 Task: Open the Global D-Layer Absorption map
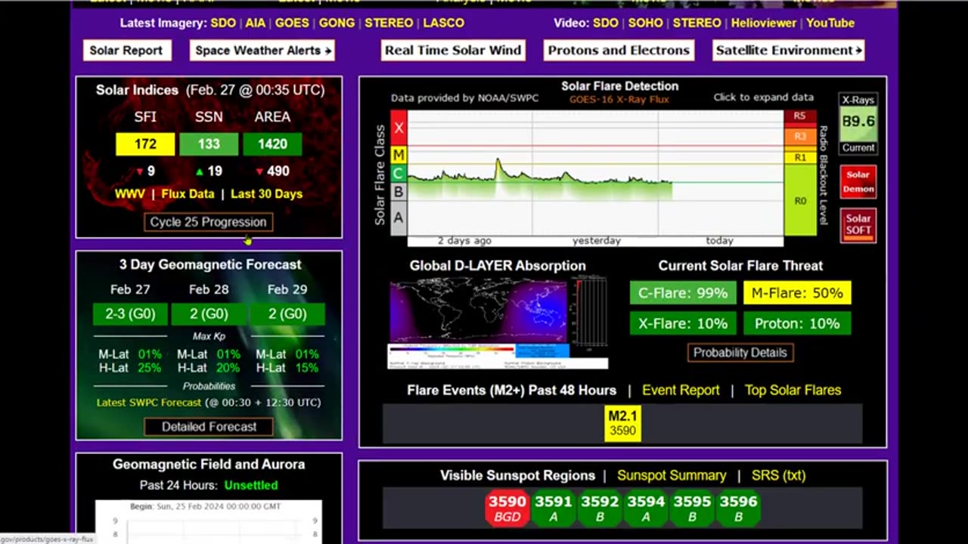click(498, 323)
